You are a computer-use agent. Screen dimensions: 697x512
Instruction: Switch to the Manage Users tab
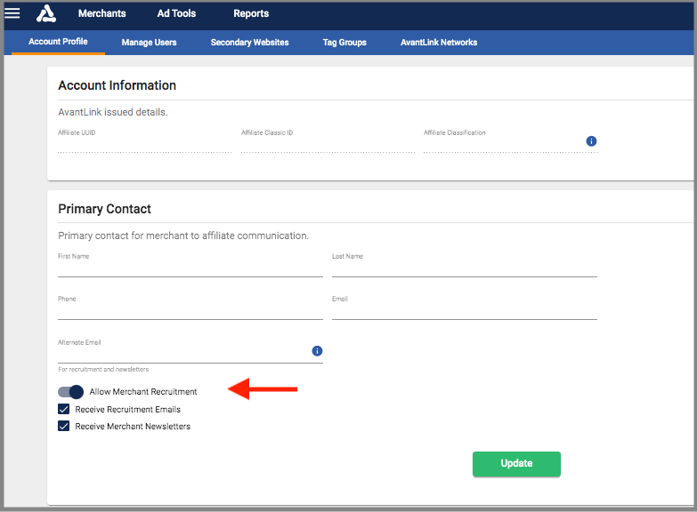click(x=149, y=42)
